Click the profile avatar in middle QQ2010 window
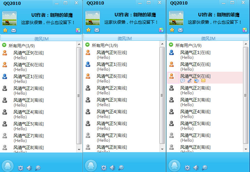Screen dimensions: 250x172 (x=93, y=18)
